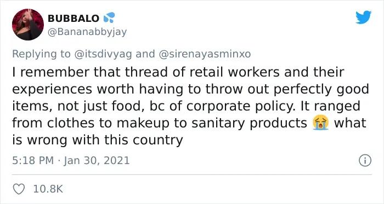This screenshot has height=204, width=384.
Task: Visit the @itsdivyag mention
Action: pos(103,54)
